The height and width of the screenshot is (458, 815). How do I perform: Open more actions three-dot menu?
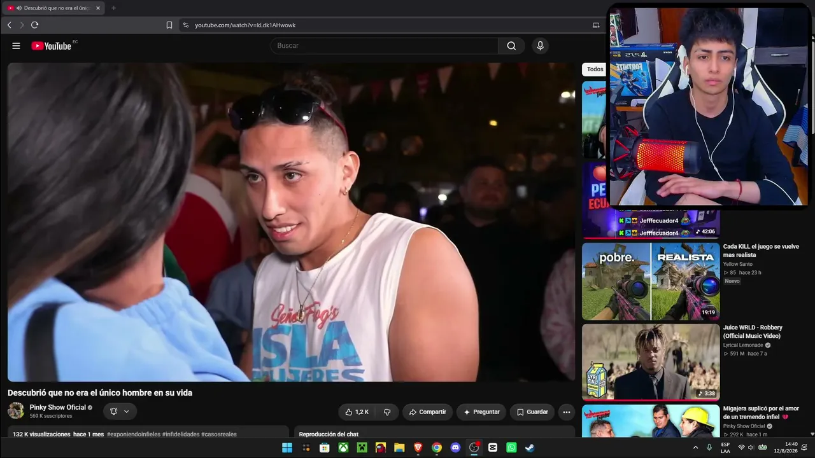567,412
